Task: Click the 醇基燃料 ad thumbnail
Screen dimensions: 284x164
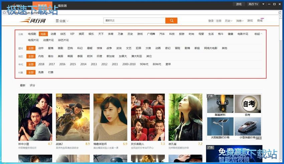Action: tap(220, 104)
